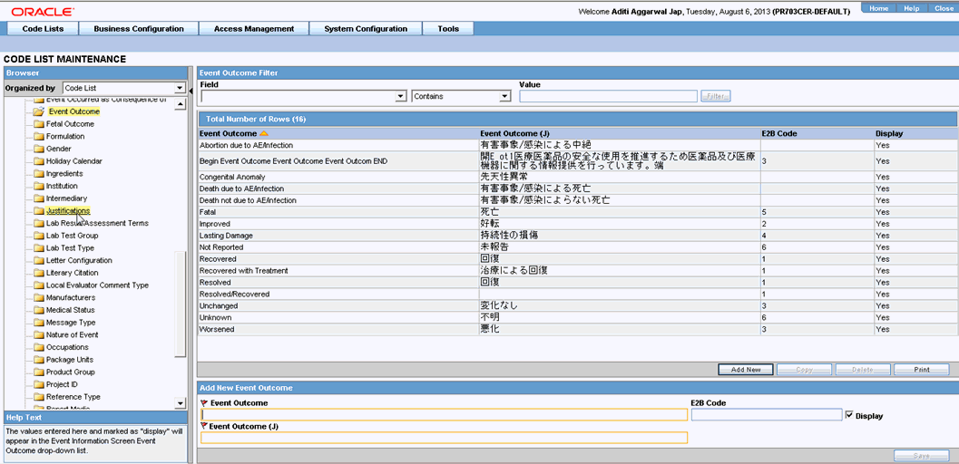This screenshot has height=464, width=959.
Task: Open the Field filter dropdown
Action: 303,96
